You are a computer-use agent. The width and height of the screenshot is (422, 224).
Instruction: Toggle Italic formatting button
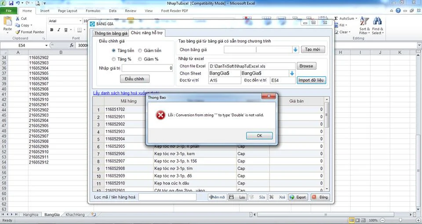58,30
